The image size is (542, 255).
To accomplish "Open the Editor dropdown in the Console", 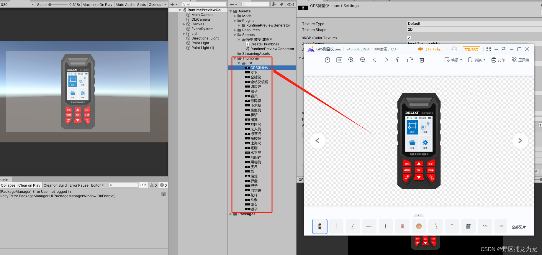I will click(97, 185).
